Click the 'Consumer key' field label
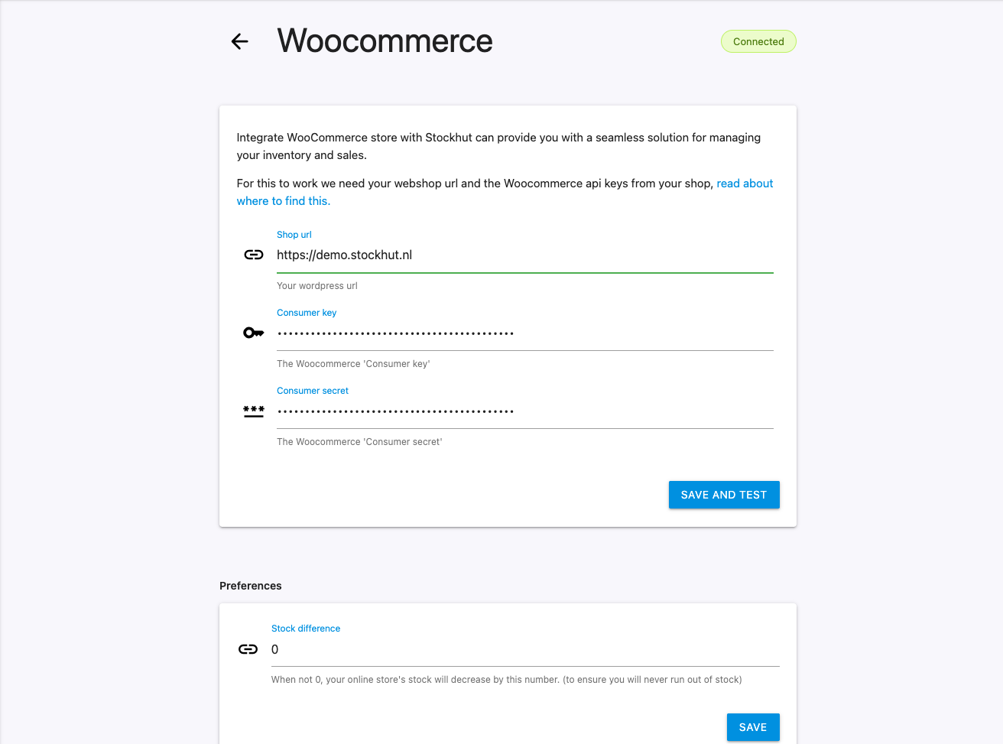 point(307,313)
